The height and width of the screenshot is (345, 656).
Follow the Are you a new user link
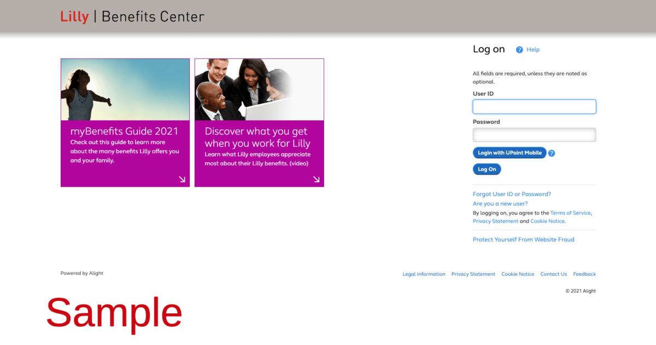click(500, 204)
